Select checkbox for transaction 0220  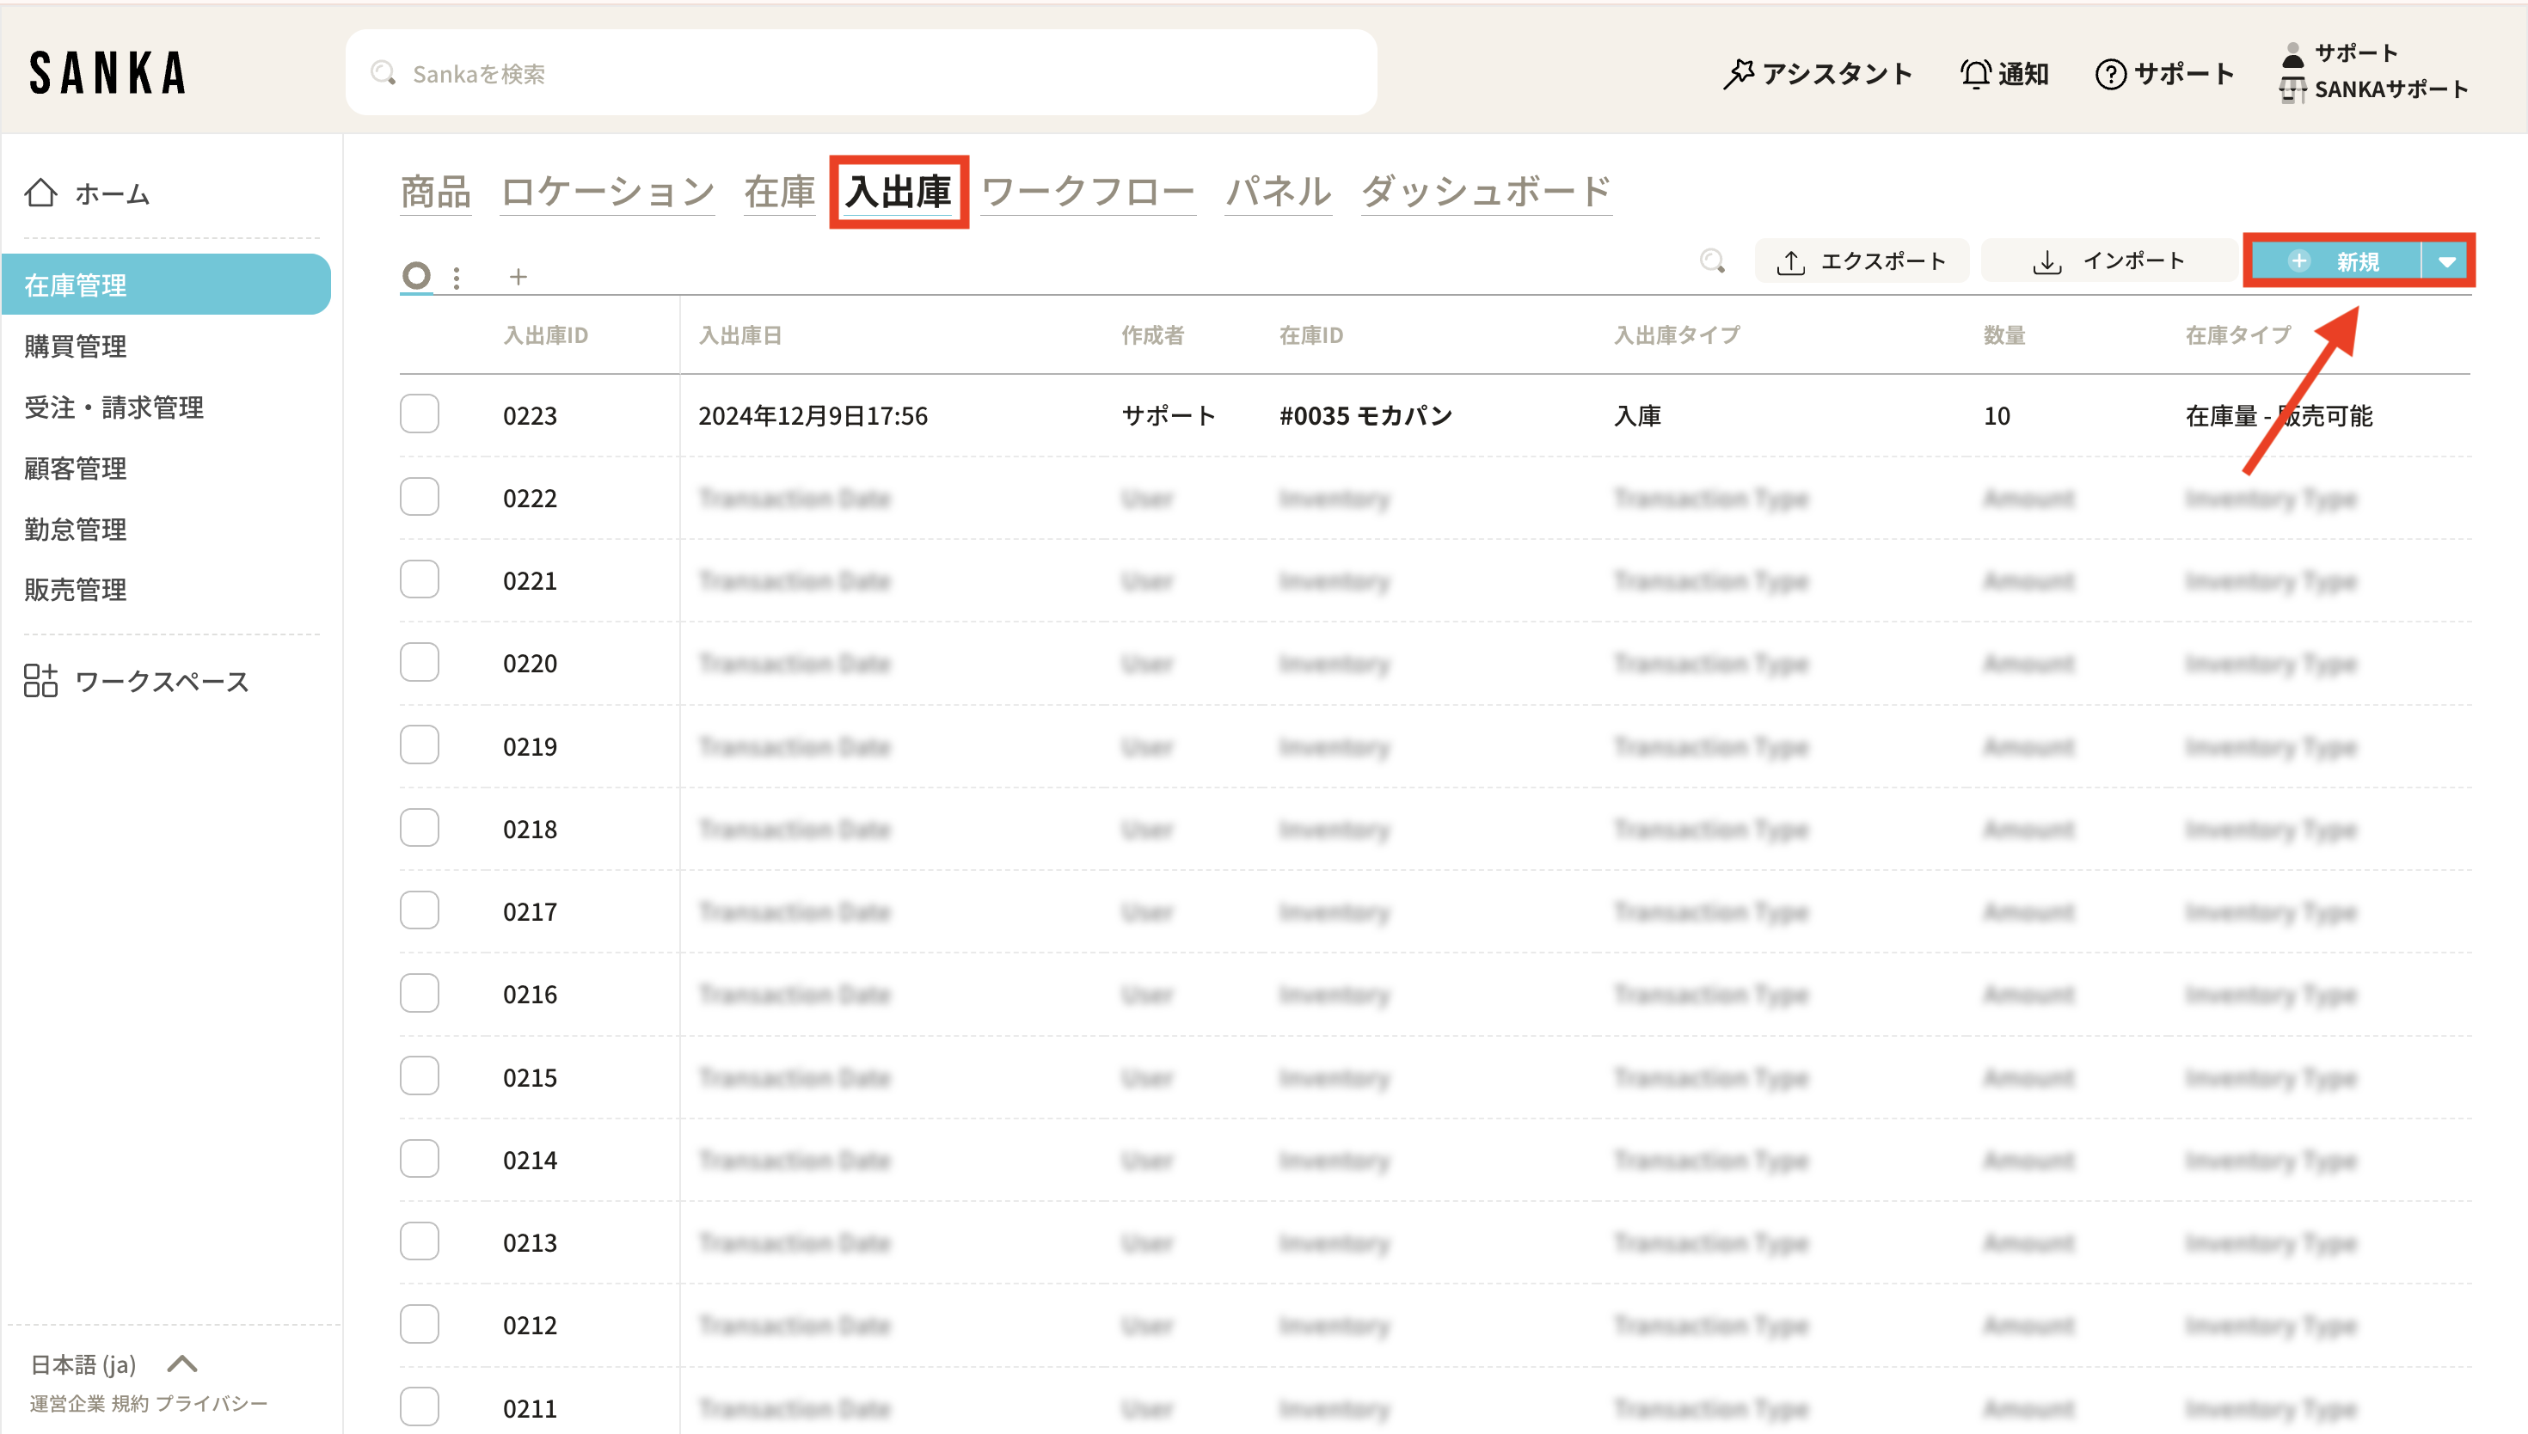(x=420, y=663)
